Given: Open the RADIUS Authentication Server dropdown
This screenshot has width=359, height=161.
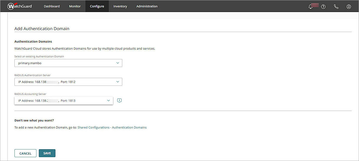Looking at the screenshot, I should coord(68,82).
